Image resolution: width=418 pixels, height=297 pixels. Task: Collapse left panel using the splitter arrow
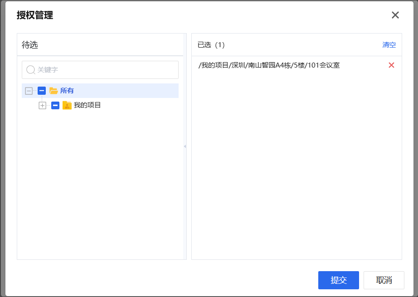click(x=185, y=146)
